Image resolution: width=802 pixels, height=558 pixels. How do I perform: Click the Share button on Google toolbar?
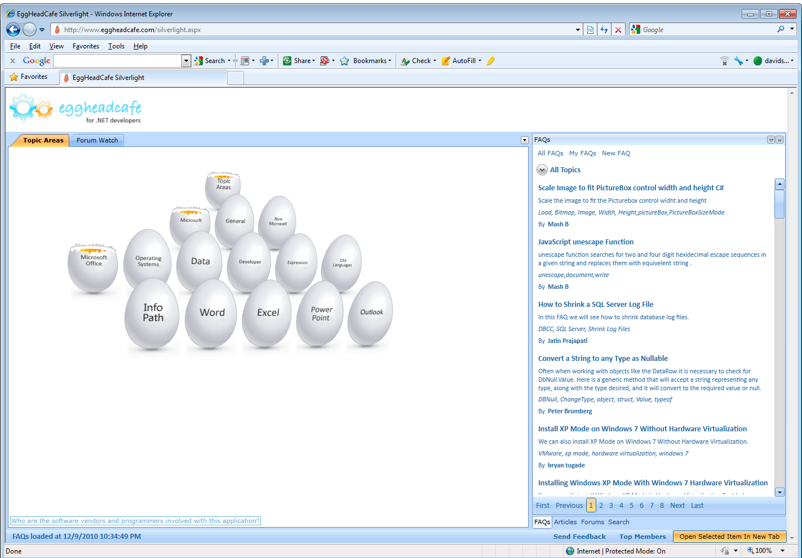click(x=298, y=61)
